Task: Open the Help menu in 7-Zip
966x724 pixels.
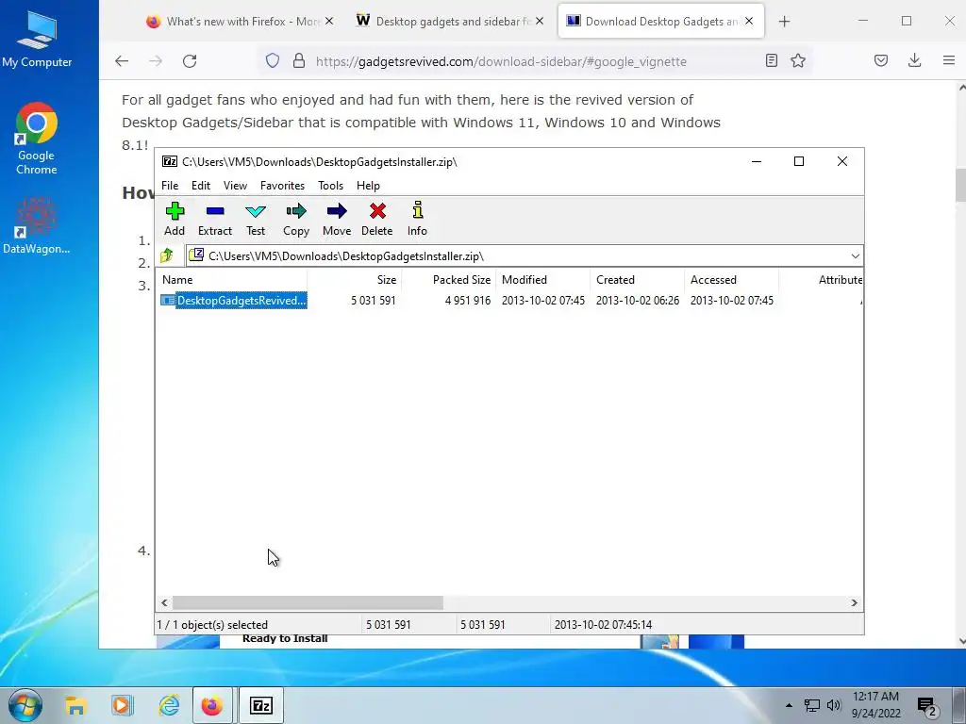Action: click(x=368, y=186)
